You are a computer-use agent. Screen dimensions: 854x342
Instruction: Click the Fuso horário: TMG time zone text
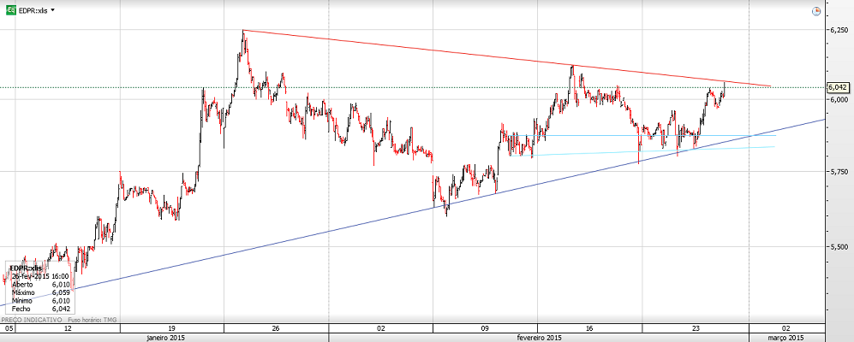click(x=92, y=319)
